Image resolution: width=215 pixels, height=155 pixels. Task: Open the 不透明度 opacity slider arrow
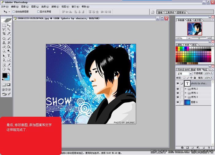212,73
